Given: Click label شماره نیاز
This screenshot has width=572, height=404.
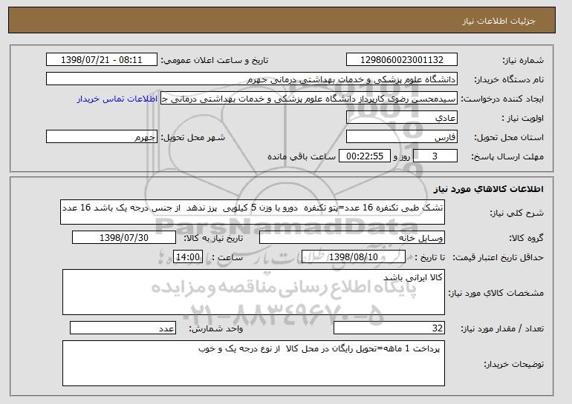Looking at the screenshot, I should [x=523, y=60].
